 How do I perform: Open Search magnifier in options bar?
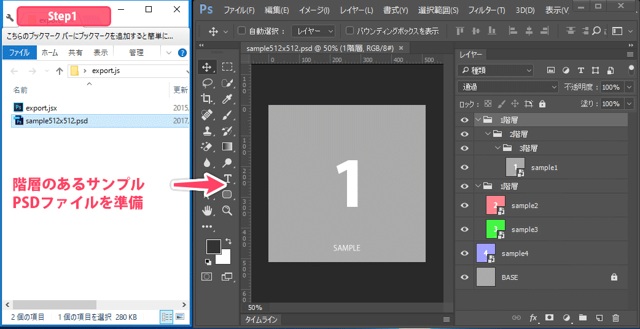click(x=596, y=31)
